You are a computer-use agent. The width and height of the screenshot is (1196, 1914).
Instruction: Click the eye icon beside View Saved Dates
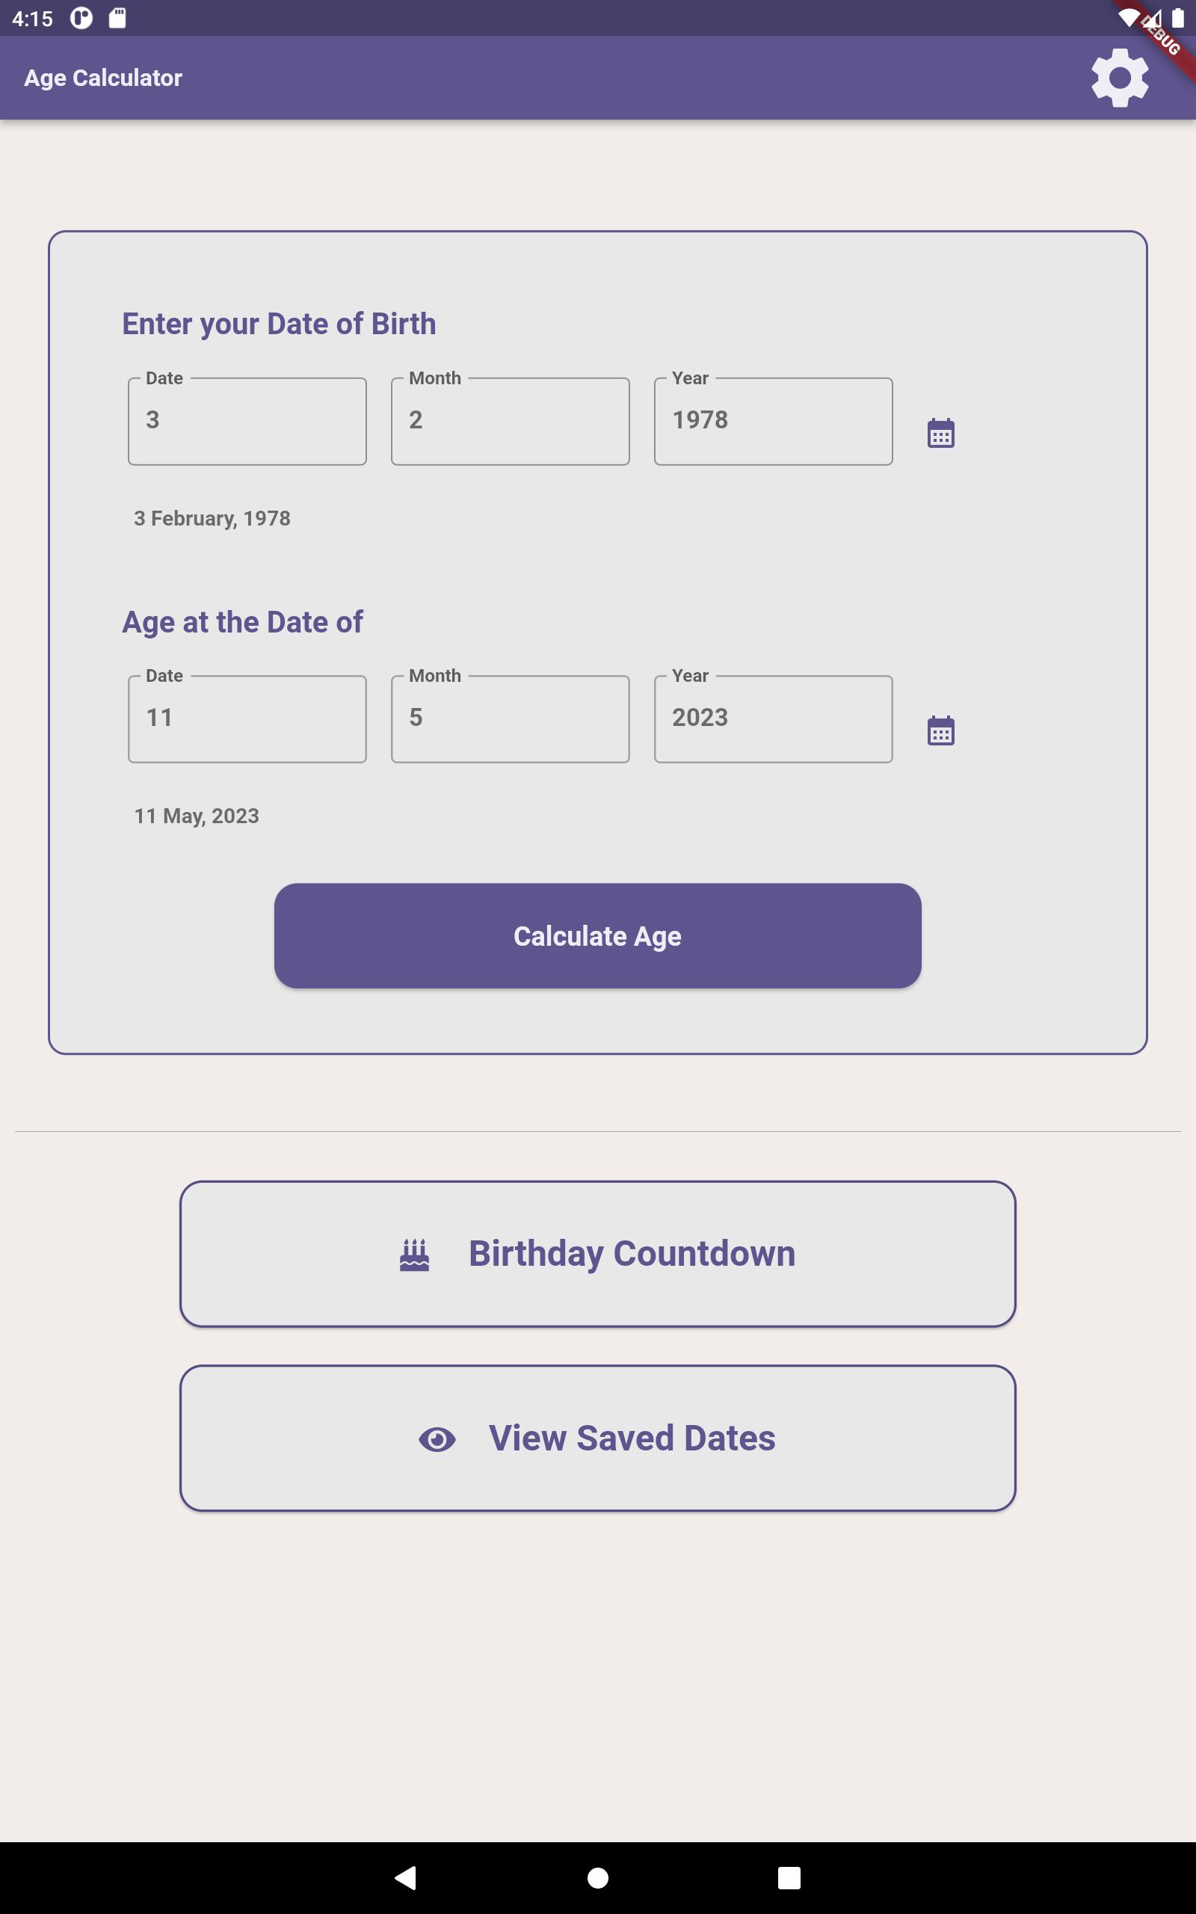(x=437, y=1438)
